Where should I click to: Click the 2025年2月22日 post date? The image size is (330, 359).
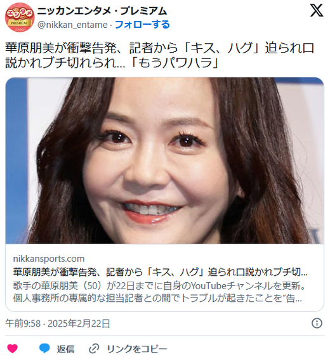[x=79, y=323]
